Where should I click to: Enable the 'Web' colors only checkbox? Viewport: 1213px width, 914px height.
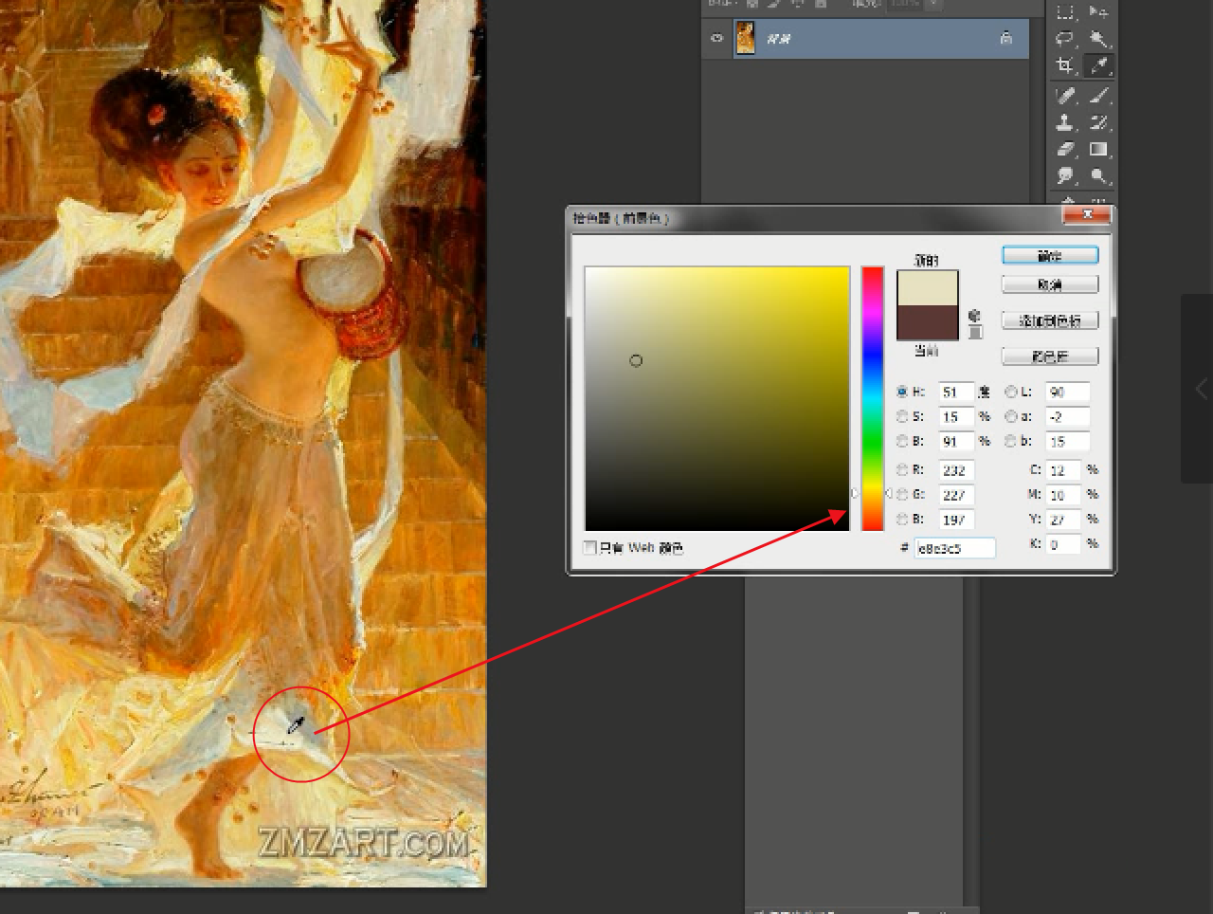[590, 548]
